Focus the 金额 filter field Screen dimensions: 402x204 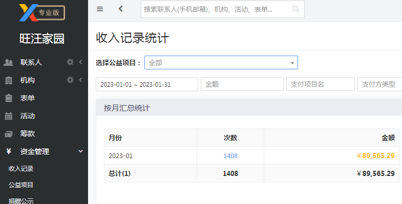tap(242, 84)
